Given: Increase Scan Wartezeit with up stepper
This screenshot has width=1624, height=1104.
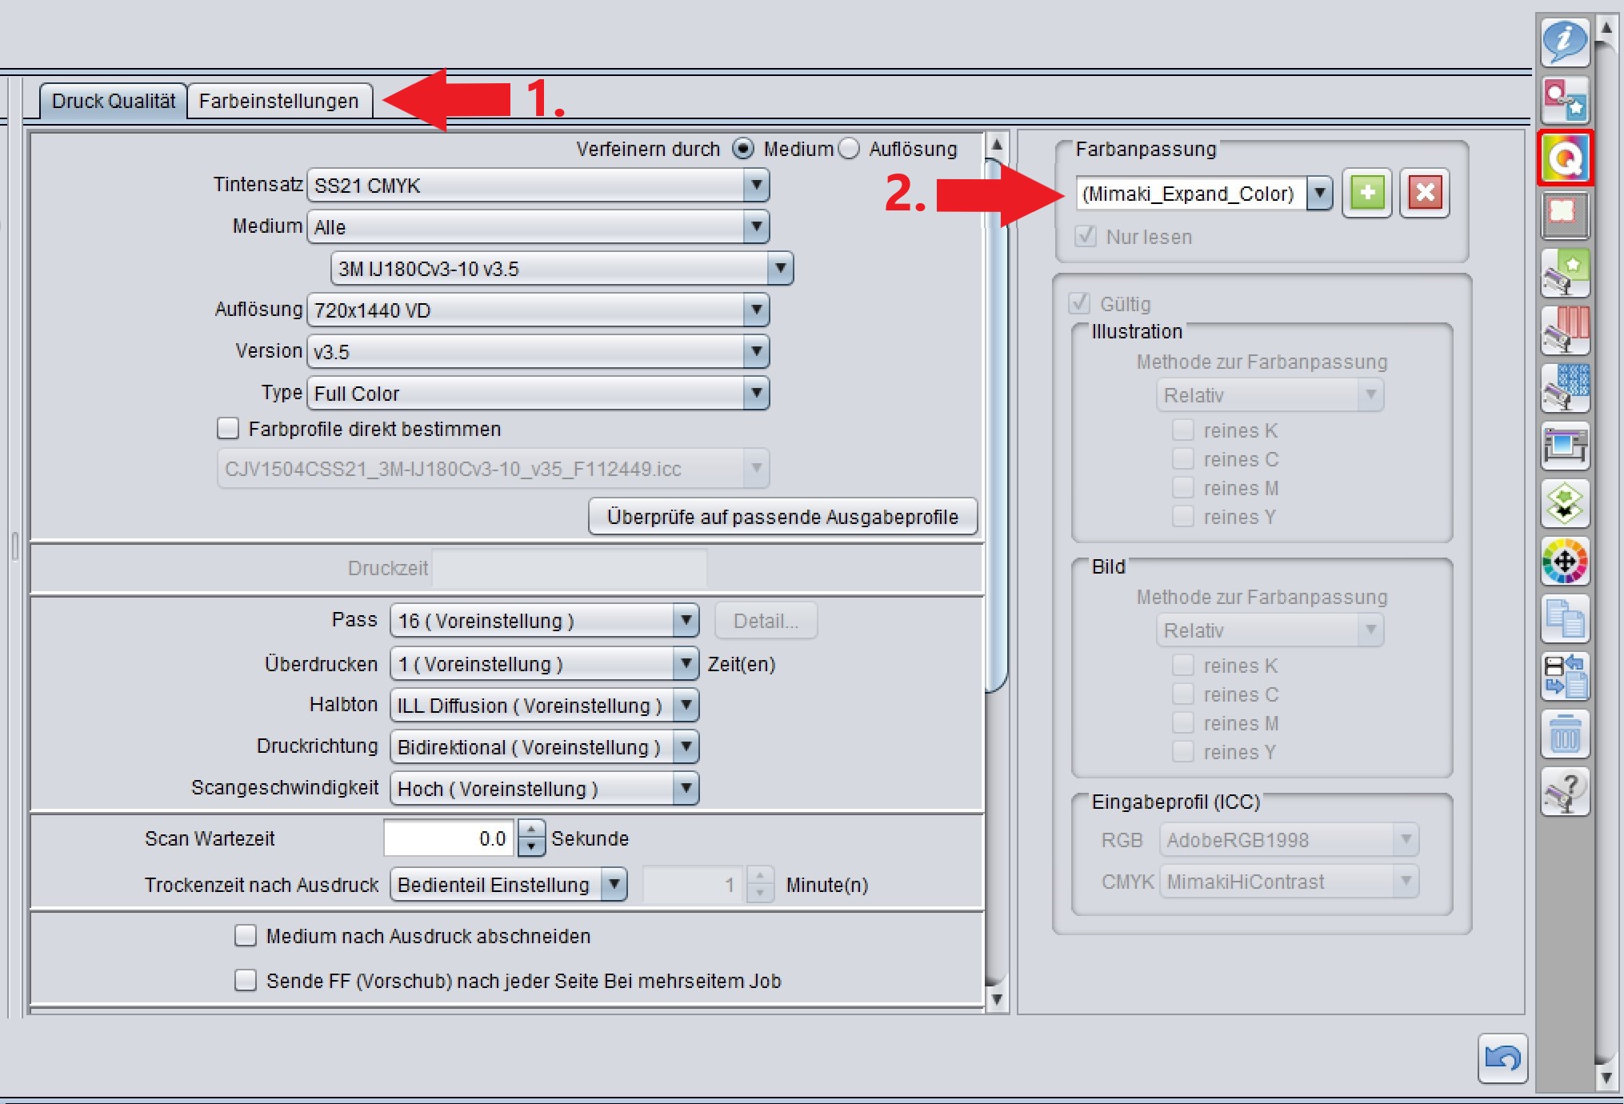Looking at the screenshot, I should (531, 830).
